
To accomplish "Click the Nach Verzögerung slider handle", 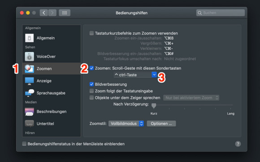I will (x=154, y=105).
